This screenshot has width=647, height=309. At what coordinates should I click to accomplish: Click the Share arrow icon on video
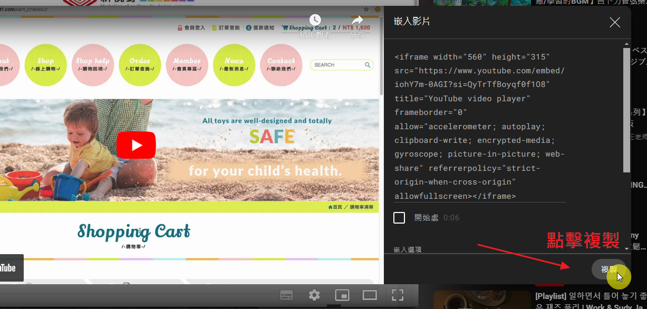click(357, 21)
